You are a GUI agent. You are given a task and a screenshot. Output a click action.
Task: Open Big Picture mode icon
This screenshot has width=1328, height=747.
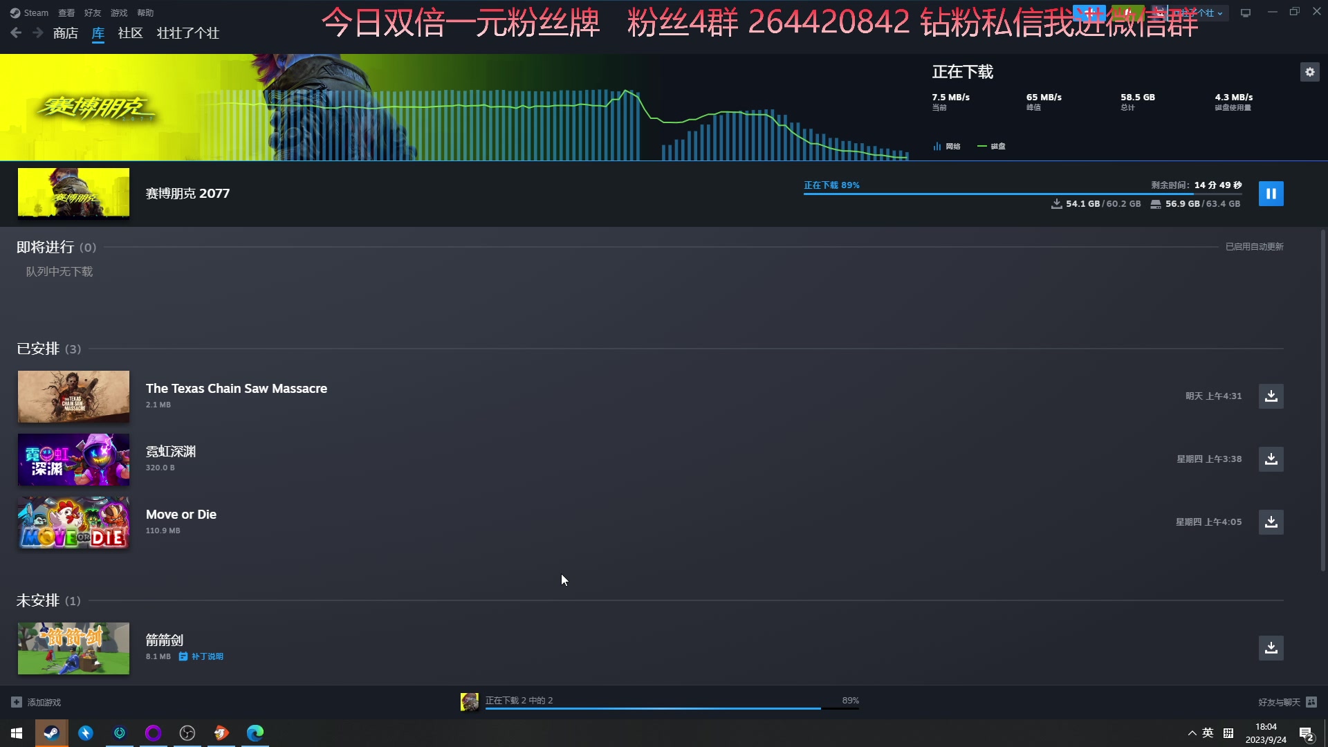tap(1245, 12)
